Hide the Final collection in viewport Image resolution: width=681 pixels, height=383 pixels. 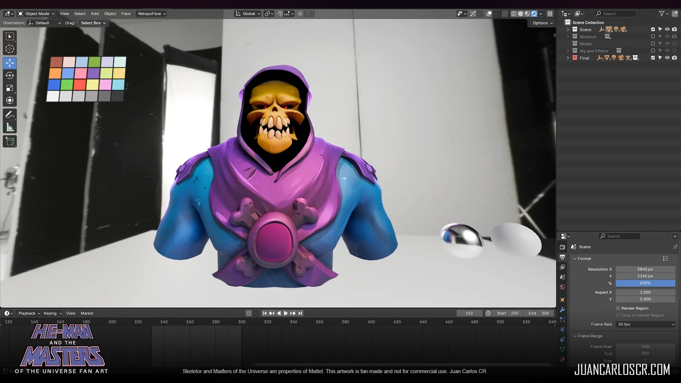(x=667, y=58)
